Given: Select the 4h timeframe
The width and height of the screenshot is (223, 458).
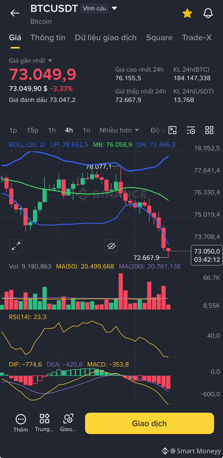Looking at the screenshot, I should (69, 130).
